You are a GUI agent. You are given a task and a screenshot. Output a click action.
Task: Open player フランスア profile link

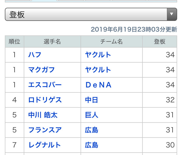[45, 130]
